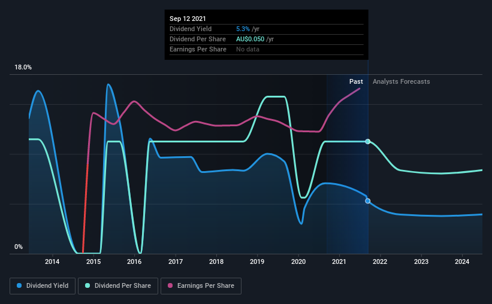This screenshot has height=304, width=492.
Task: Click the AU$0.050 dividend per share value
Action: tap(250, 39)
